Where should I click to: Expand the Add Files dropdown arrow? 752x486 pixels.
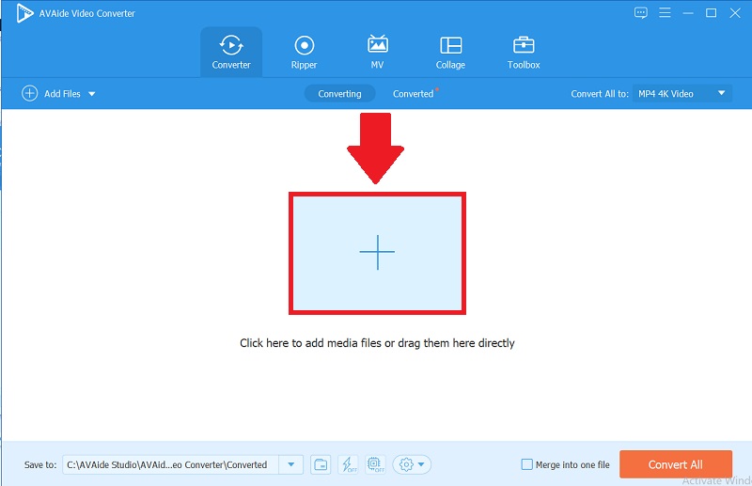click(92, 94)
